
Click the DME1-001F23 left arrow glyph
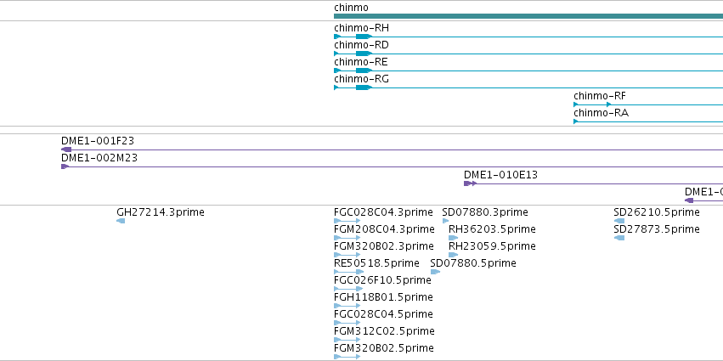tap(66, 149)
